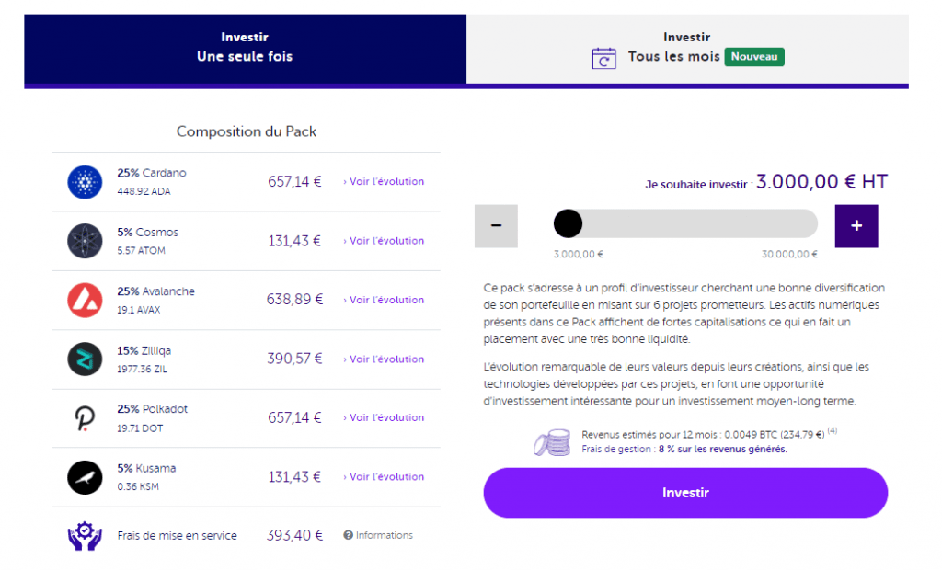Click the 131,43 € Kusama value
The image size is (942, 570).
(294, 477)
